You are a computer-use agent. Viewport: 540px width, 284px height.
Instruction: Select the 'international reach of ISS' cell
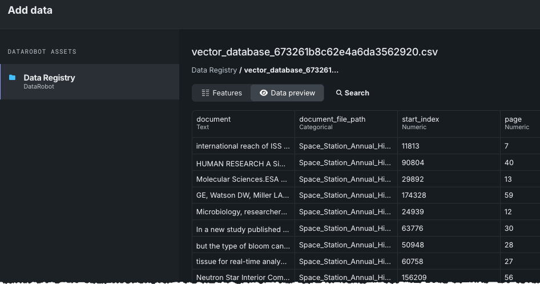[x=243, y=146]
